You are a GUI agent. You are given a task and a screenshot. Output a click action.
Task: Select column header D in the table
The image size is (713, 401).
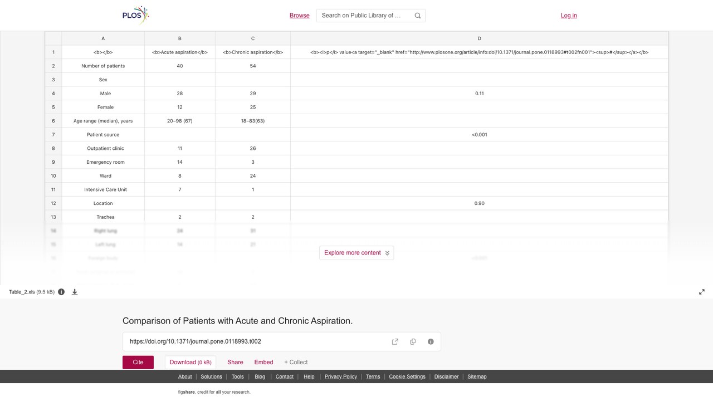[479, 38]
